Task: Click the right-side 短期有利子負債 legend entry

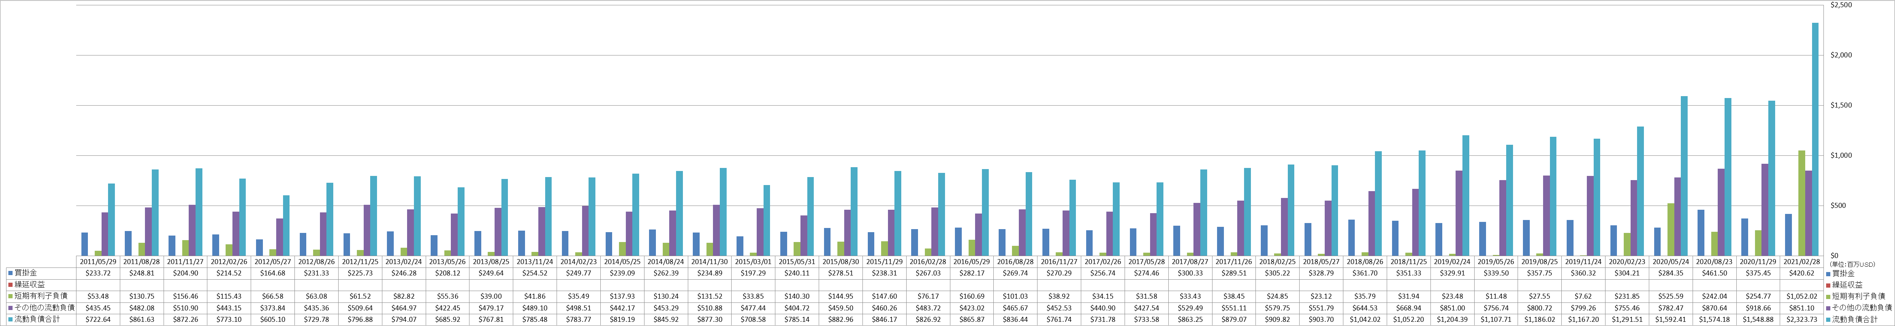Action: click(1856, 296)
